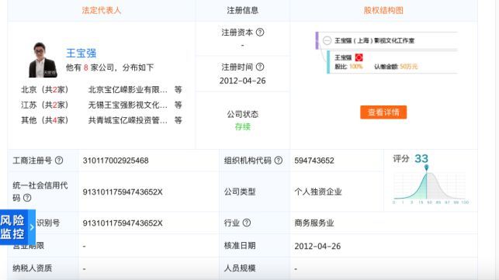Open the 共青城宝亿嵘投资管... company link
Screen dimensions: 499x280
[127, 120]
